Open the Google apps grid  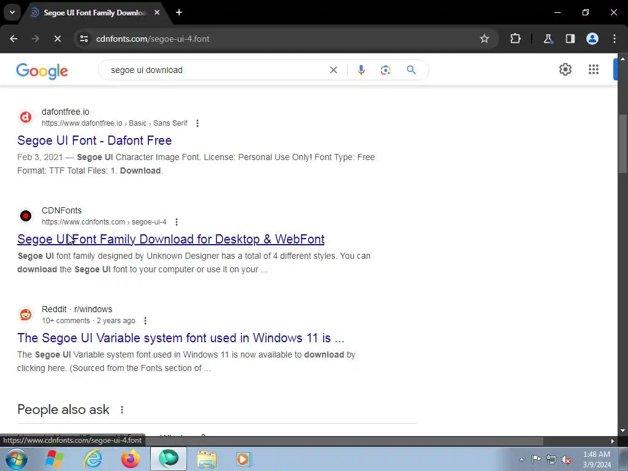(594, 69)
